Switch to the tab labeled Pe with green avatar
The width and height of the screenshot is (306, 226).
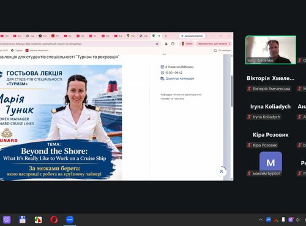[x=131, y=36]
